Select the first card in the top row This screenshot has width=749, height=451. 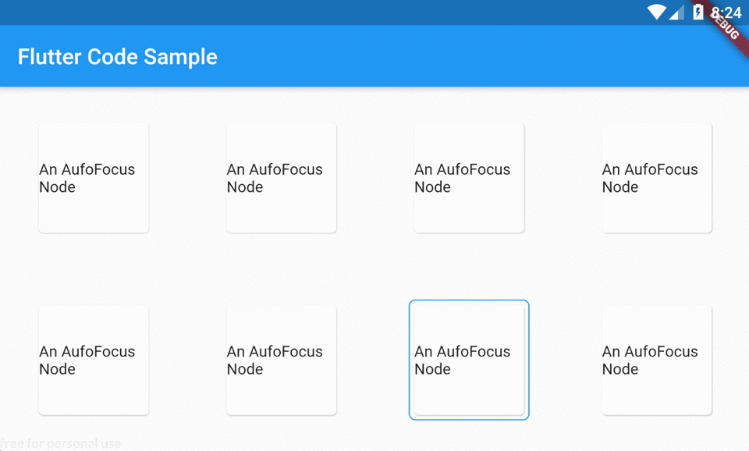click(94, 178)
